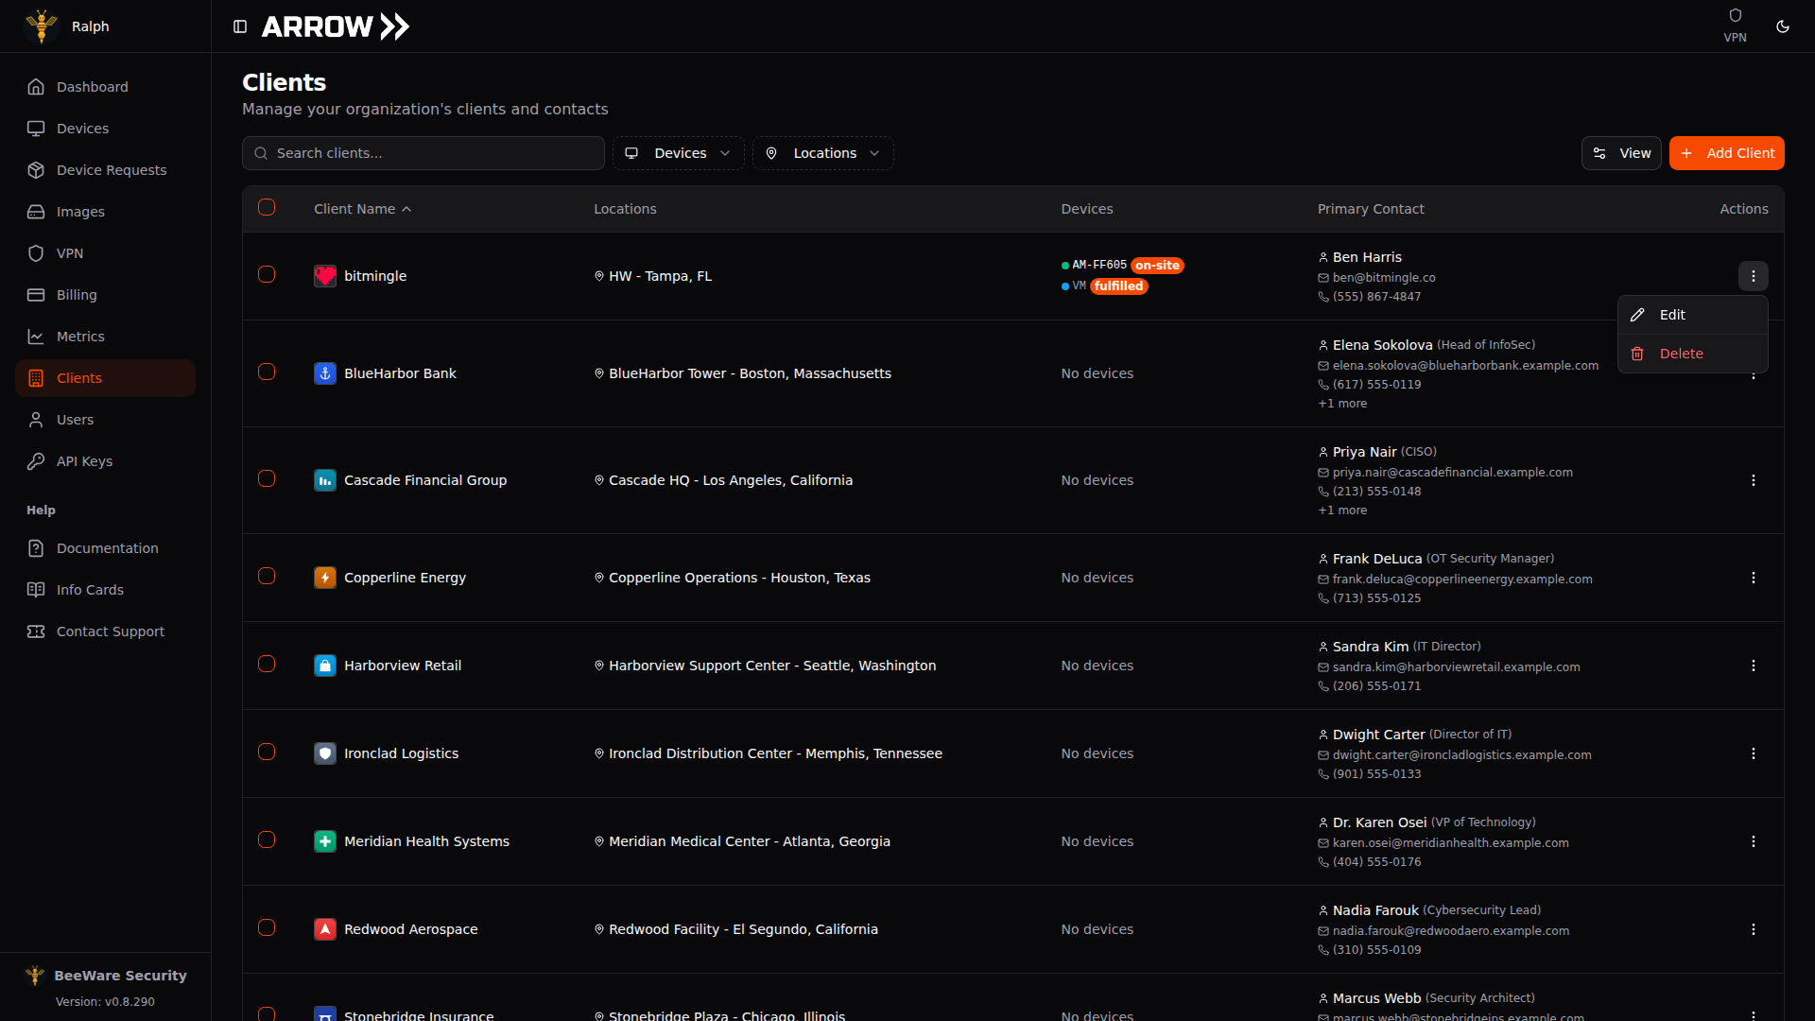Viewport: 1815px width, 1021px height.
Task: Click the Add Client button
Action: click(1726, 153)
